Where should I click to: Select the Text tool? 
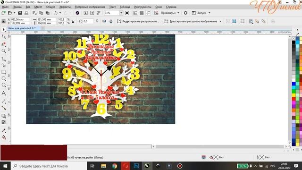tap(4, 93)
